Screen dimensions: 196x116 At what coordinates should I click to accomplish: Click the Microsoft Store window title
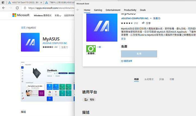(83, 4)
